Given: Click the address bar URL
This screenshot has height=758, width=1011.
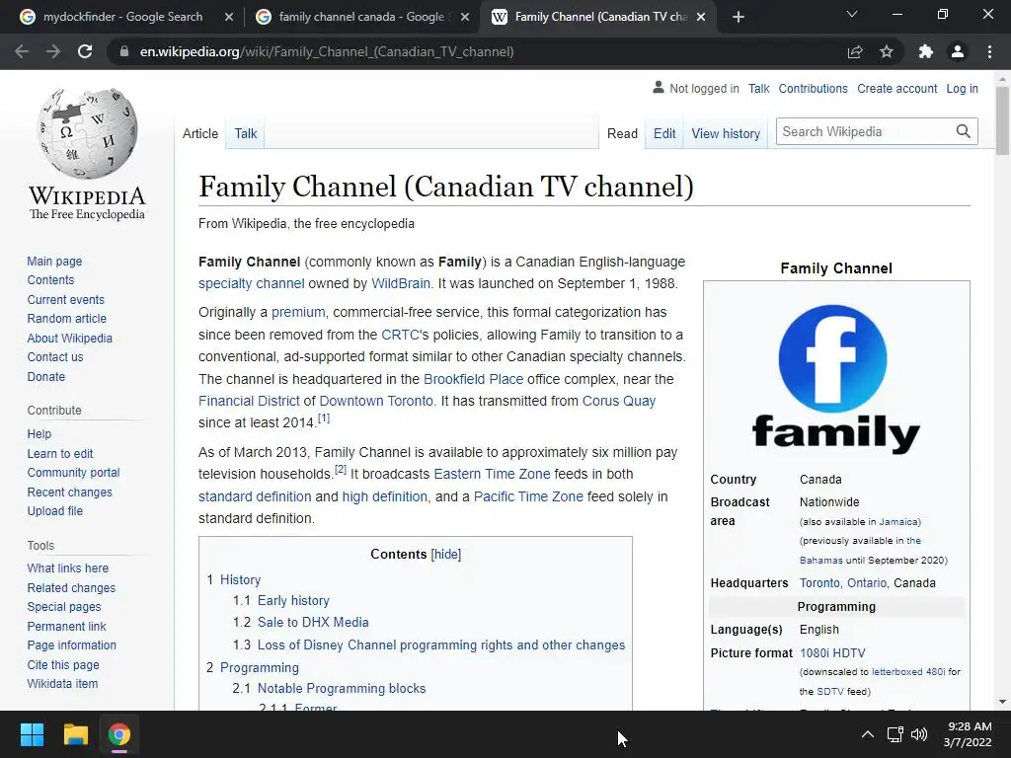Looking at the screenshot, I should (327, 51).
